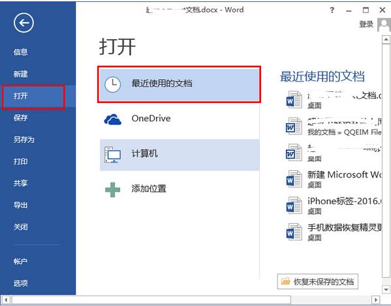Image resolution: width=391 pixels, height=306 pixels.
Task: Open the 打印 page
Action: (x=20, y=161)
